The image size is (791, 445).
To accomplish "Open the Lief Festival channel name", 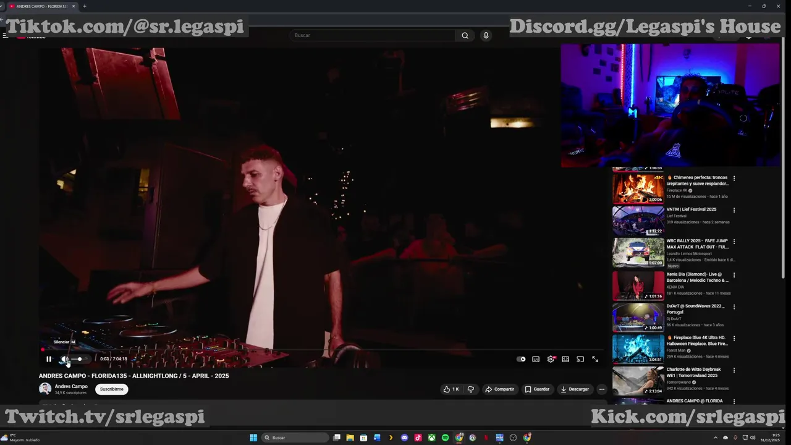I will [677, 216].
